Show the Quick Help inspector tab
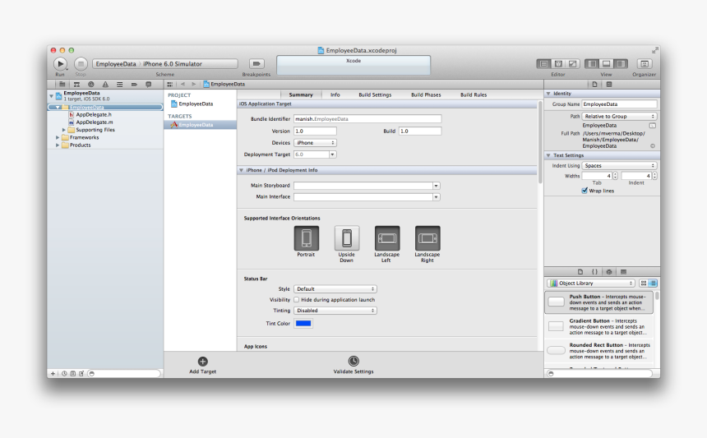The height and width of the screenshot is (438, 707). (609, 85)
